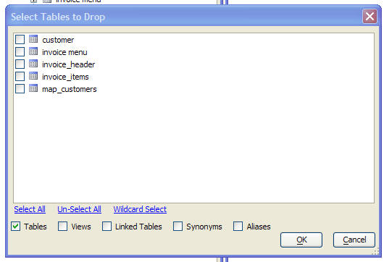The height and width of the screenshot is (262, 384).
Task: Click the Select All link
Action: (30, 209)
